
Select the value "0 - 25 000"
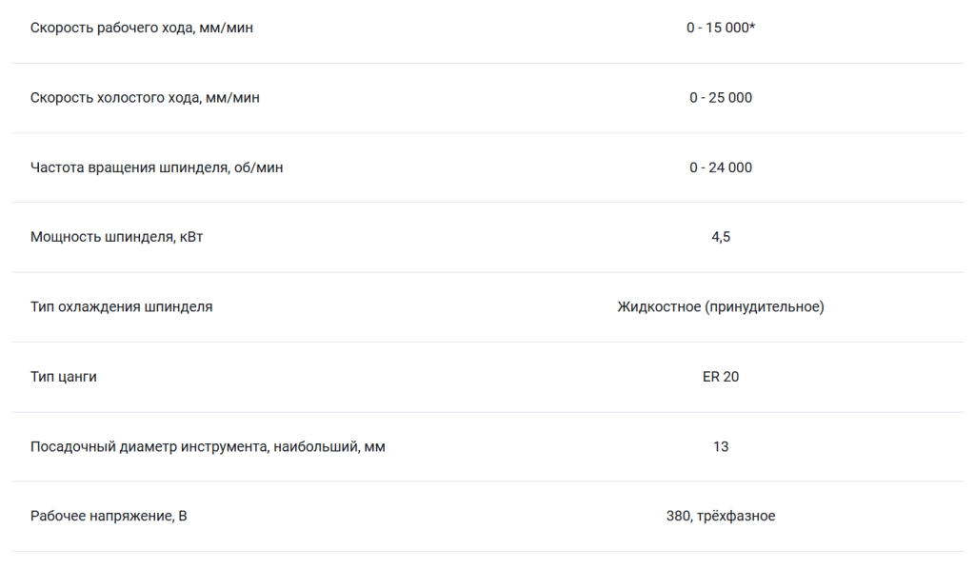click(721, 97)
